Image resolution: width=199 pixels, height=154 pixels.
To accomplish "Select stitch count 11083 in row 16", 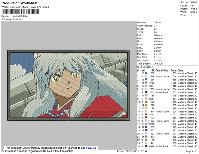I will point(151,121).
